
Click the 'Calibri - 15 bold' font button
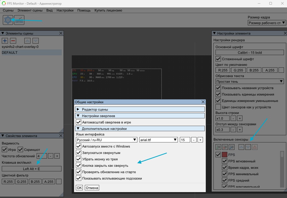(x=250, y=53)
